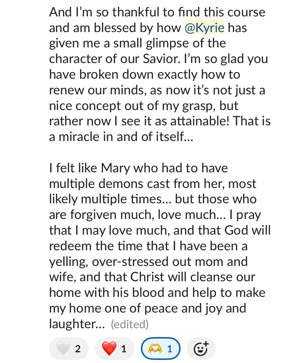287x363 pixels.
Task: Add your red heart reaction
Action: coord(115,348)
